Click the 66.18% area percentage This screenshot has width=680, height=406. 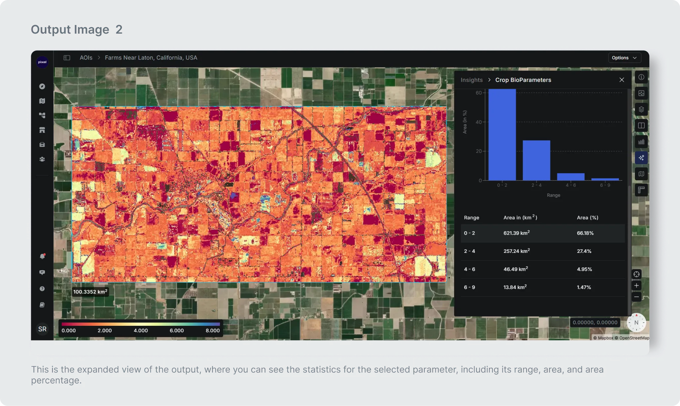pos(585,233)
